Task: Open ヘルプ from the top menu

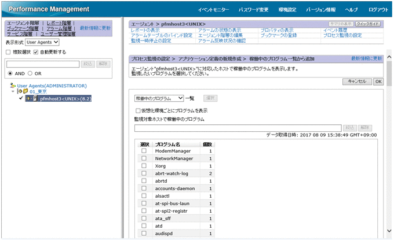Action: [351, 10]
